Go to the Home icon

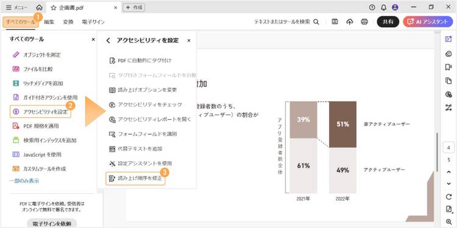coord(39,8)
